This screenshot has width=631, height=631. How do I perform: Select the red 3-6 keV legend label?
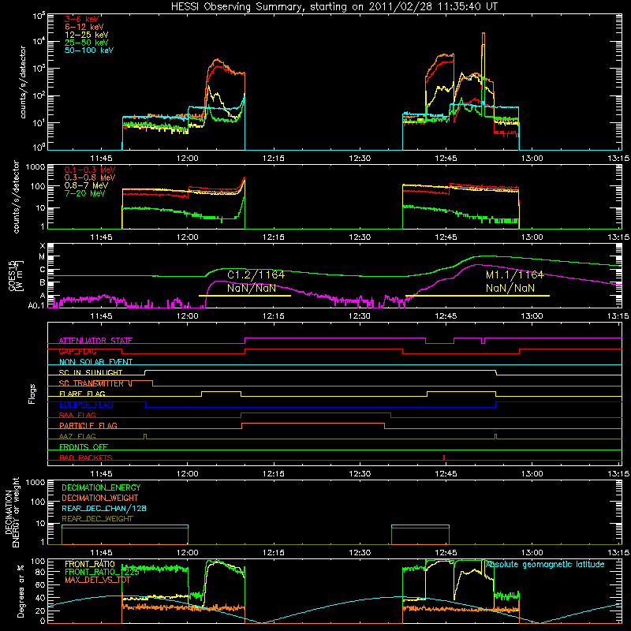click(82, 19)
